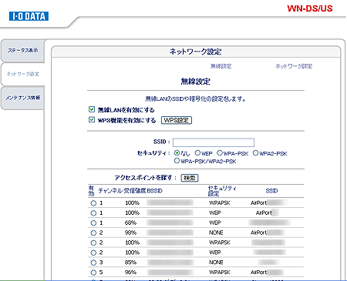This screenshot has width=347, height=281.
Task: Click the ネットワーク設定 page title bar
Action: (196, 52)
